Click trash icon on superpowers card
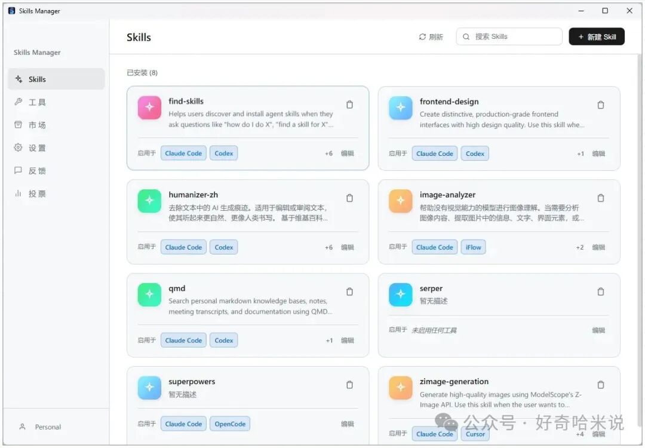Viewport: 645px width, 448px height. 349,385
